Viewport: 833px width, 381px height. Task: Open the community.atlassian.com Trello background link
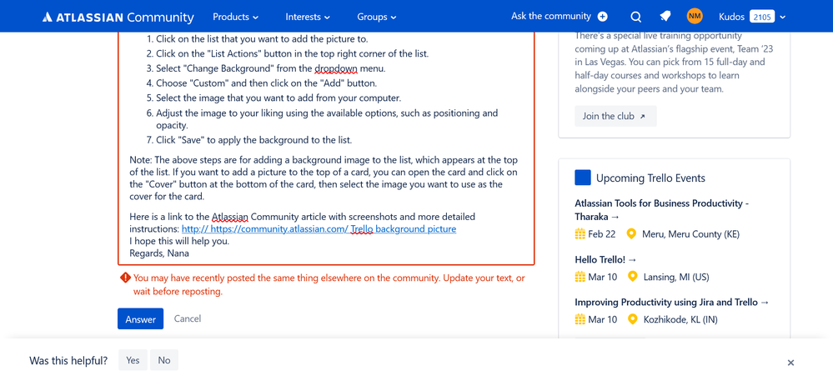pos(319,229)
